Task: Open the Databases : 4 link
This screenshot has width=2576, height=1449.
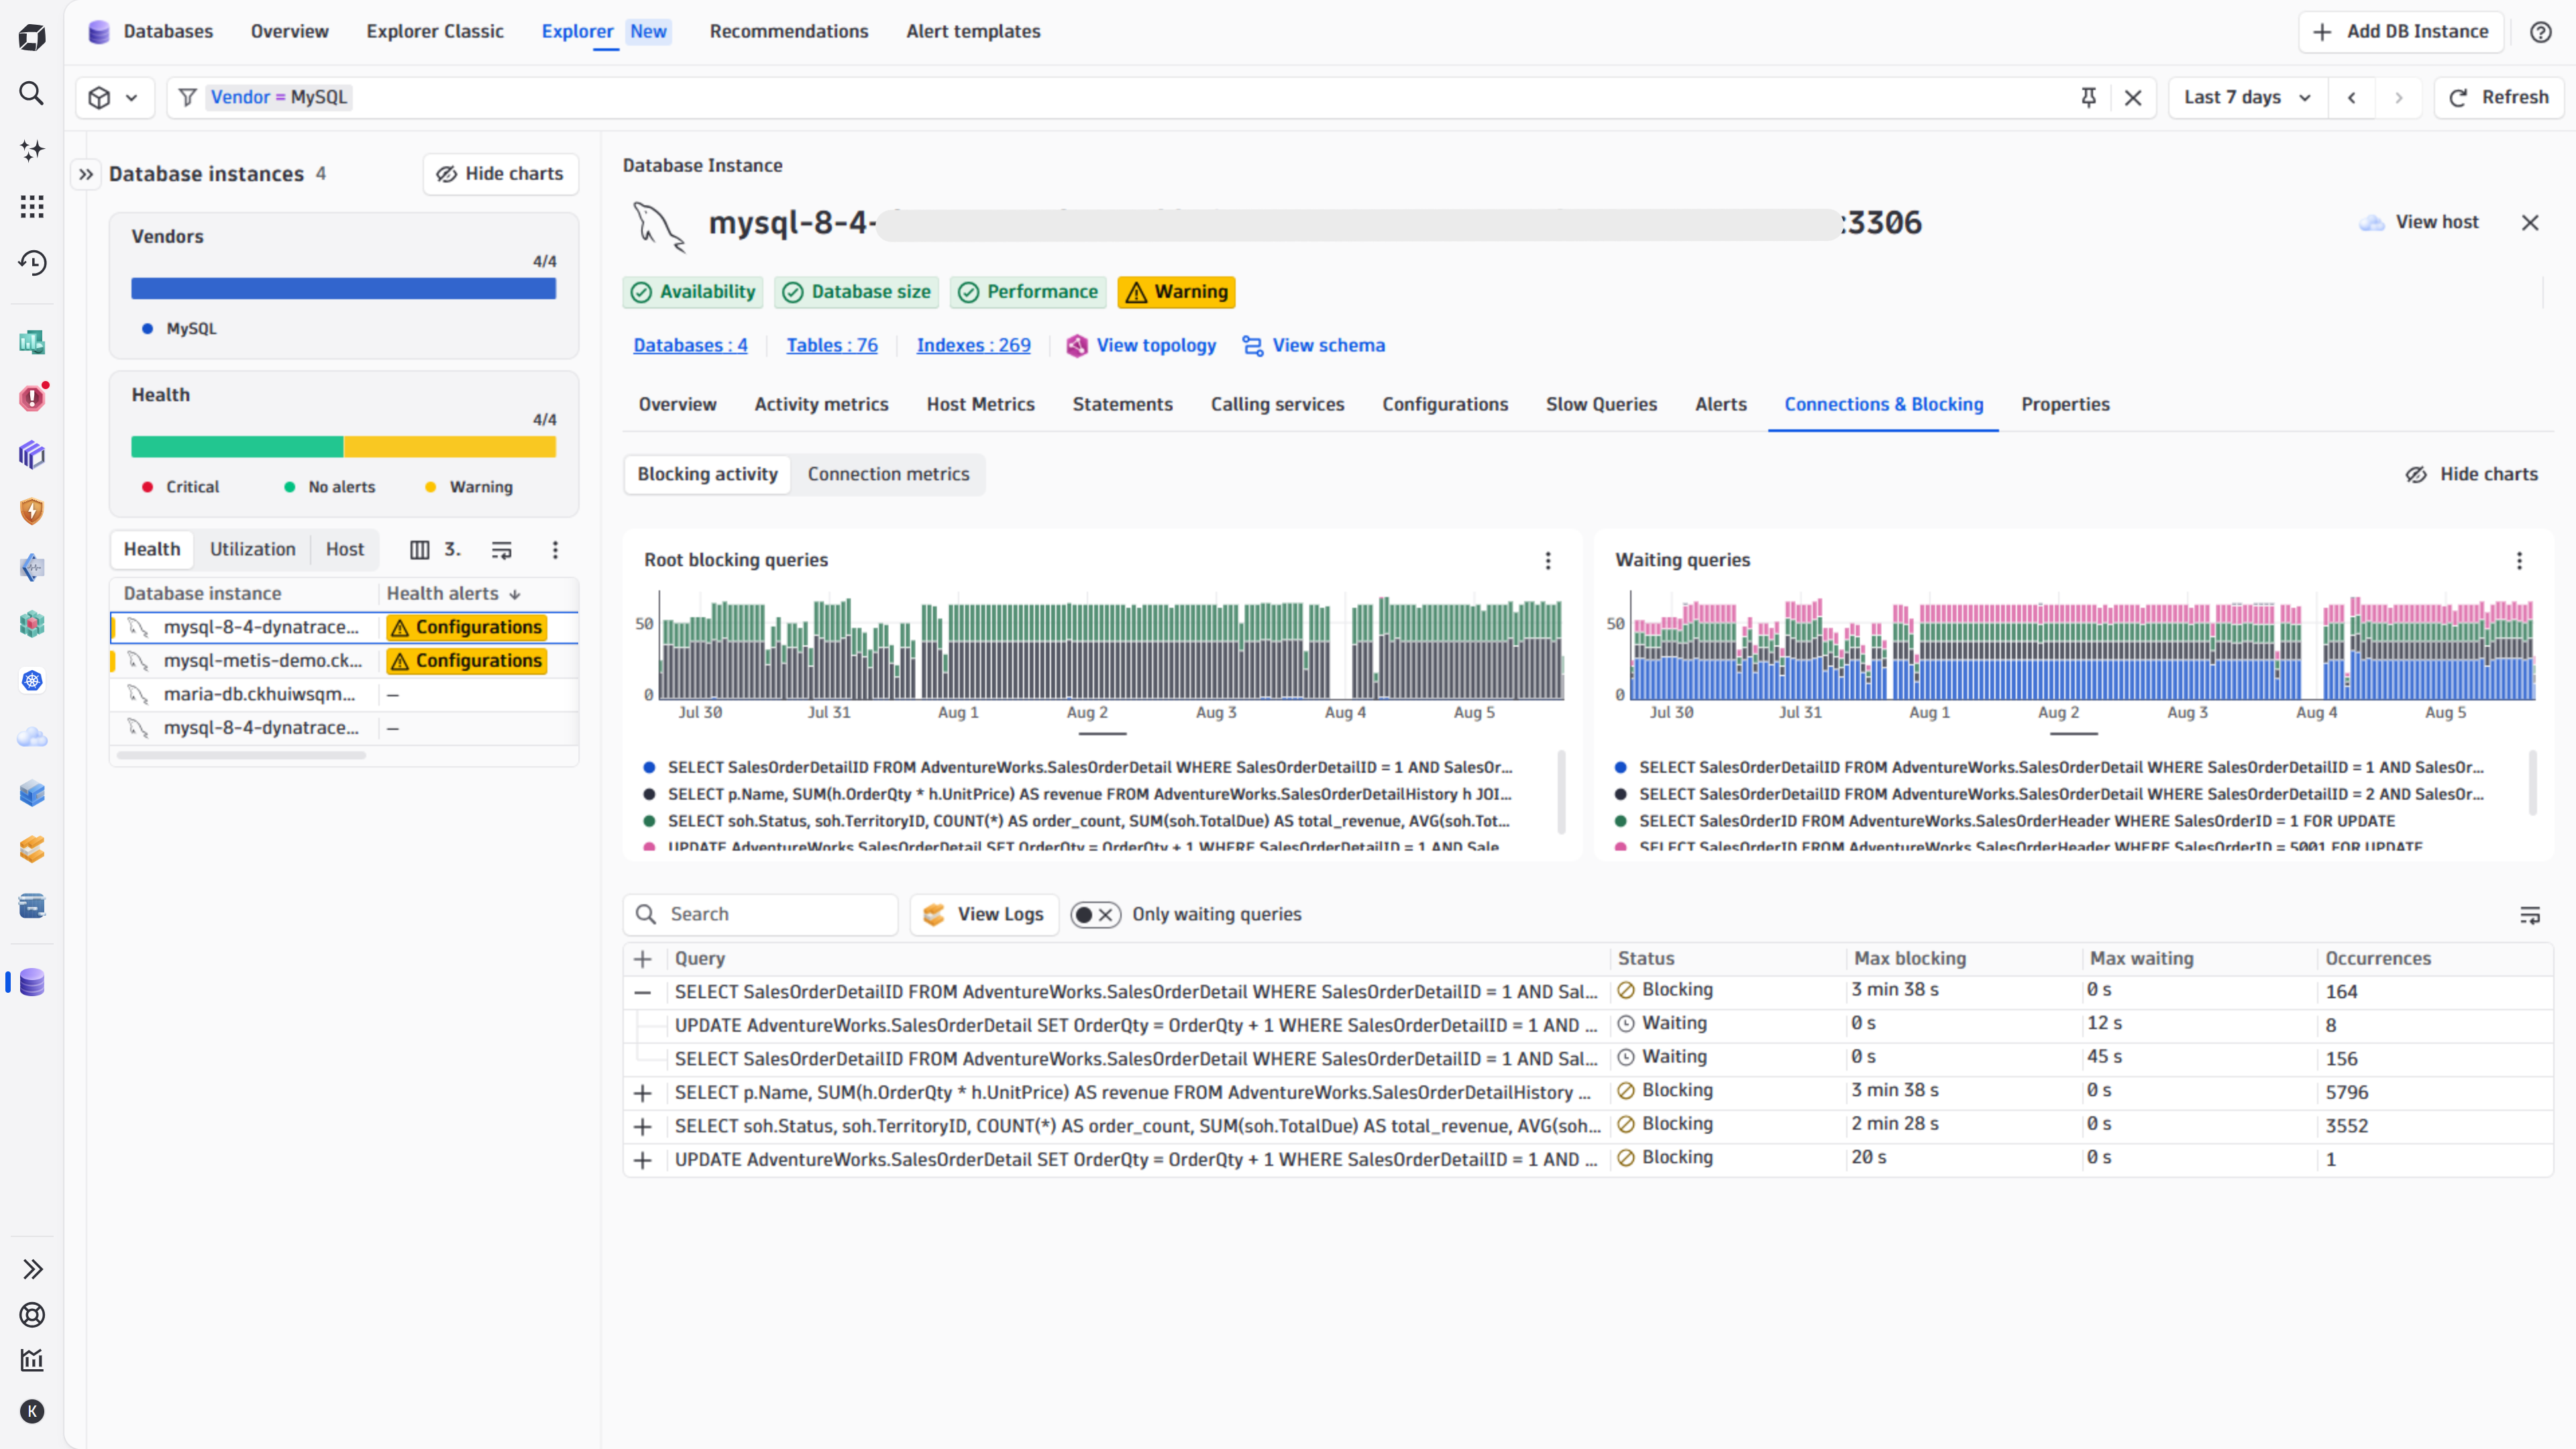Action: point(690,345)
